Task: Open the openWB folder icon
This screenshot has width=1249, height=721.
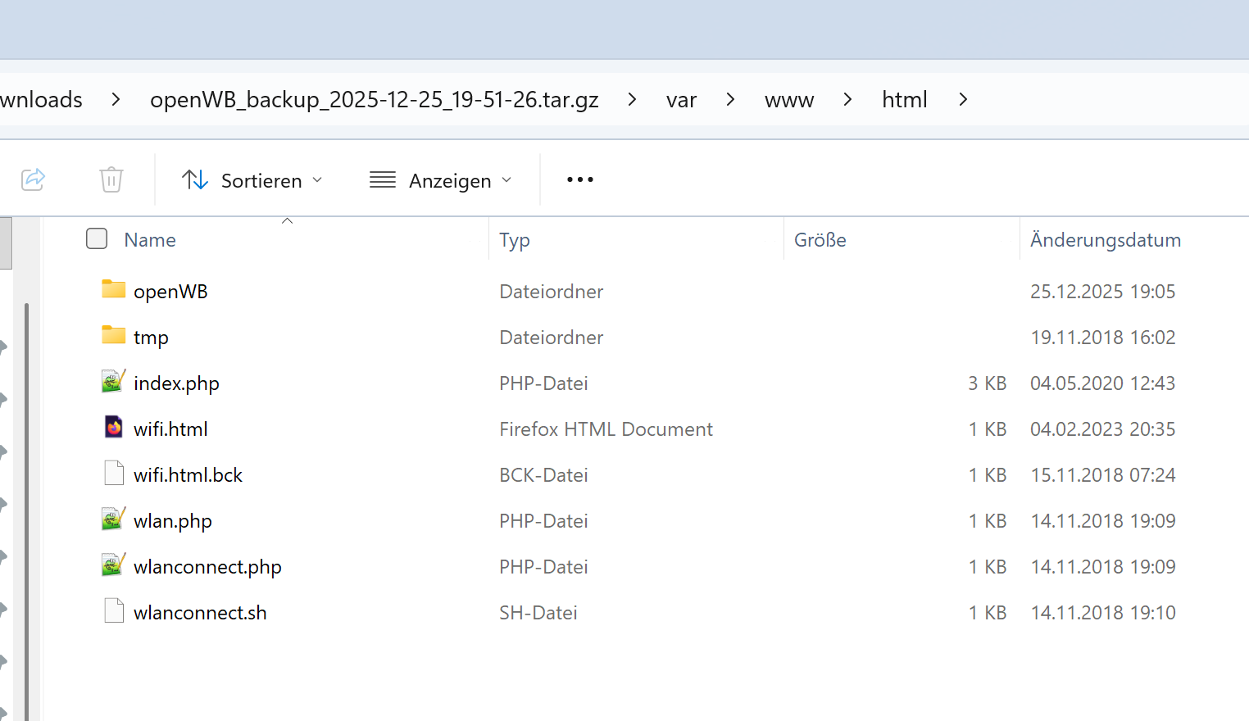Action: 113,289
